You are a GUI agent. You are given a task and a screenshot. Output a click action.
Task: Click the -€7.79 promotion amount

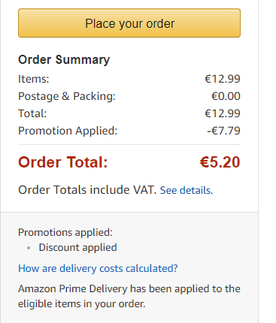pos(223,131)
